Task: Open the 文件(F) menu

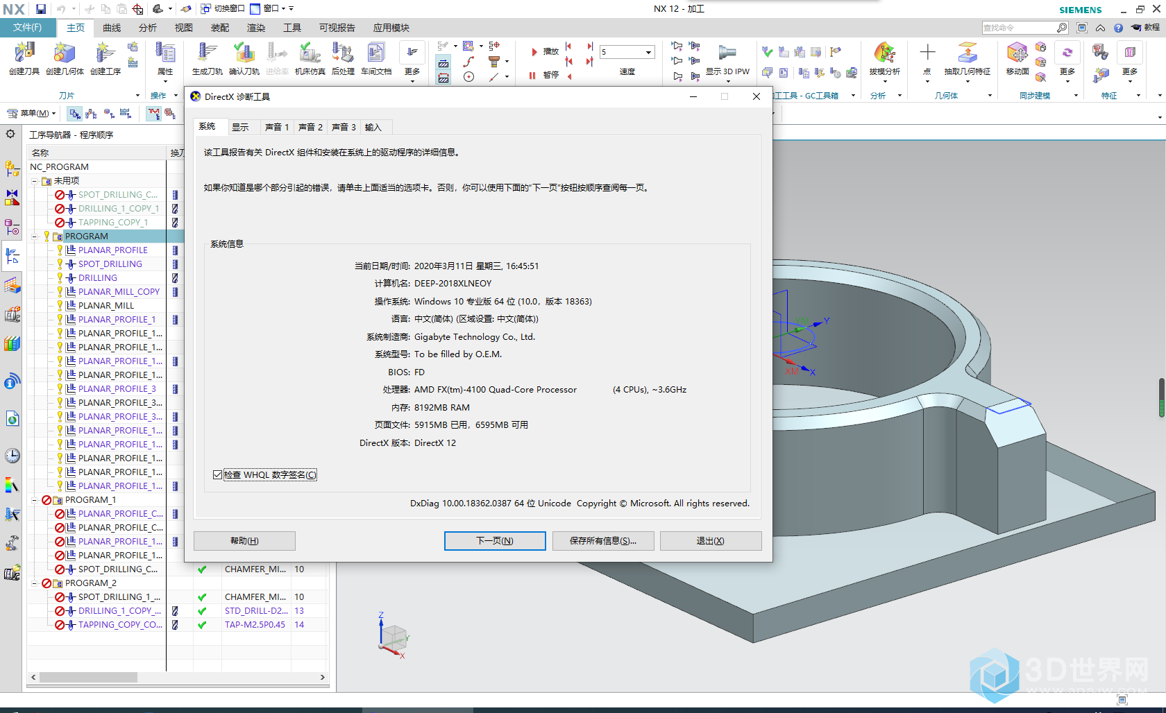Action: (x=28, y=28)
